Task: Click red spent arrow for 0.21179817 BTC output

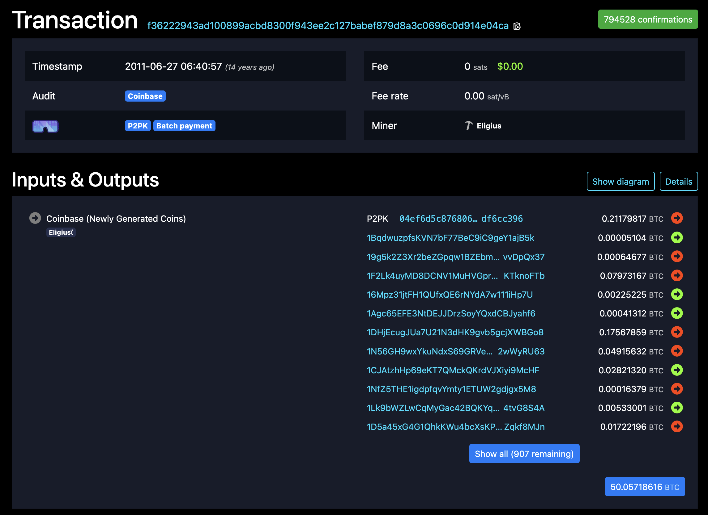Action: [677, 218]
